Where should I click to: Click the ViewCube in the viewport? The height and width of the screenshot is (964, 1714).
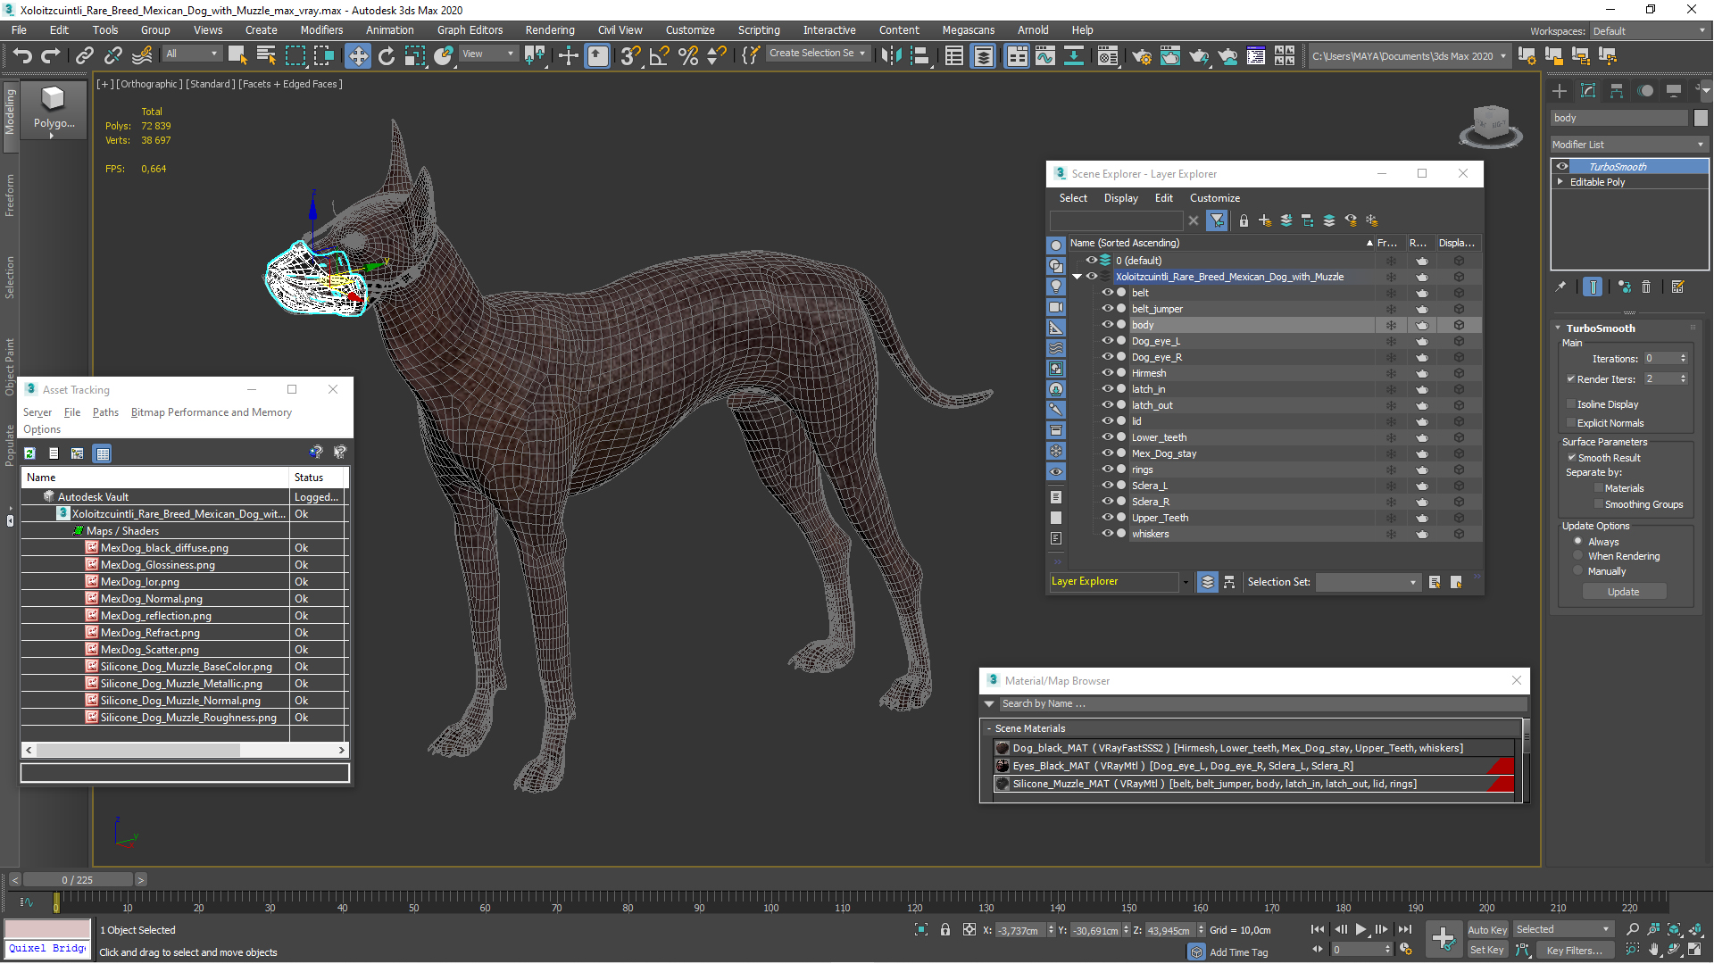[x=1489, y=123]
